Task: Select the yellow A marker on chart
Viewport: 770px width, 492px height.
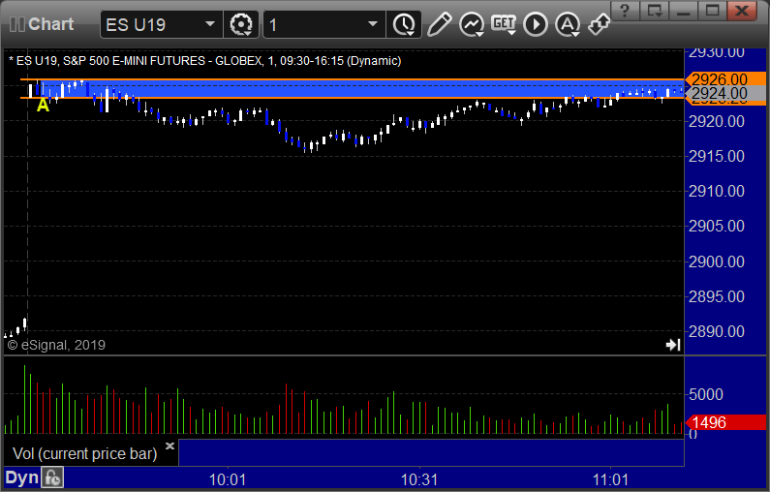Action: (x=43, y=105)
